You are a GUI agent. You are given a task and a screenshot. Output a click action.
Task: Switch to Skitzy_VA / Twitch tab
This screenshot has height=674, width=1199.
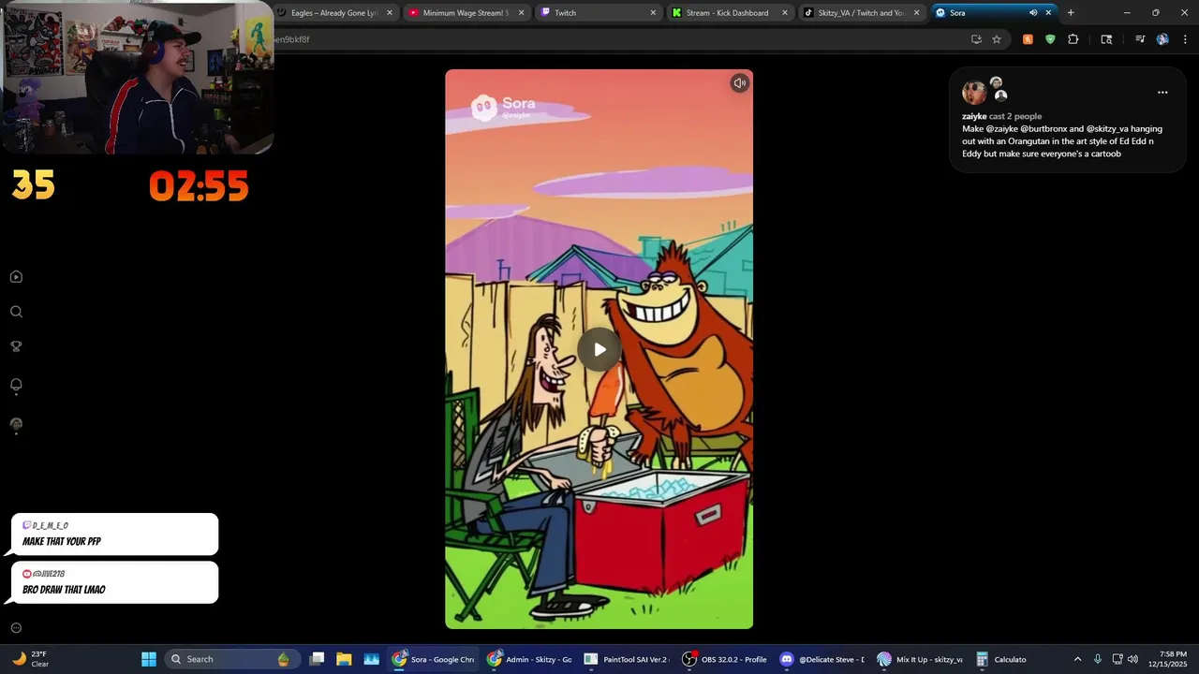(861, 13)
